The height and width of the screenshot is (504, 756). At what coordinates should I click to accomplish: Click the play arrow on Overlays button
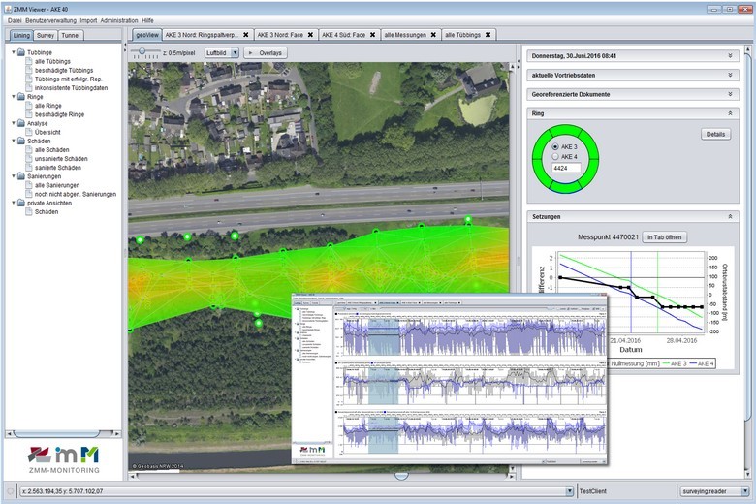point(251,53)
